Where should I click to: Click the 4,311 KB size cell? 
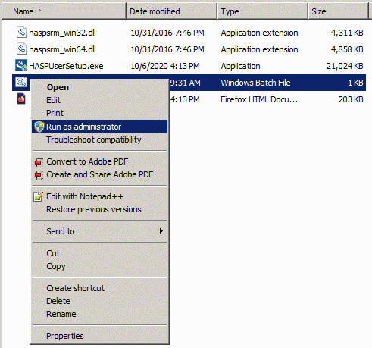(x=347, y=33)
